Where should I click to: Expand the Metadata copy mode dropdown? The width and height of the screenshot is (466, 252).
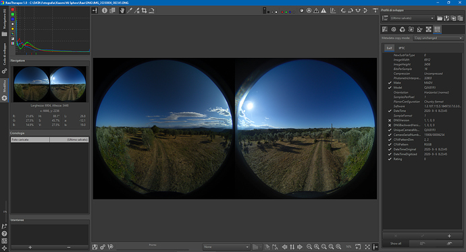(438, 38)
